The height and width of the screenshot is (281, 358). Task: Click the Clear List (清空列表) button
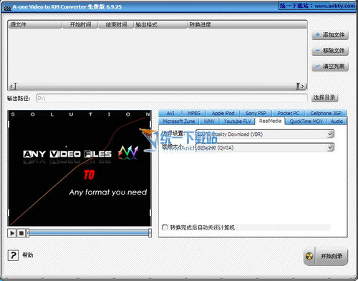click(x=330, y=66)
